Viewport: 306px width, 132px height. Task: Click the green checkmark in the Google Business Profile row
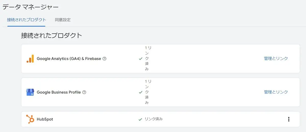click(x=141, y=92)
